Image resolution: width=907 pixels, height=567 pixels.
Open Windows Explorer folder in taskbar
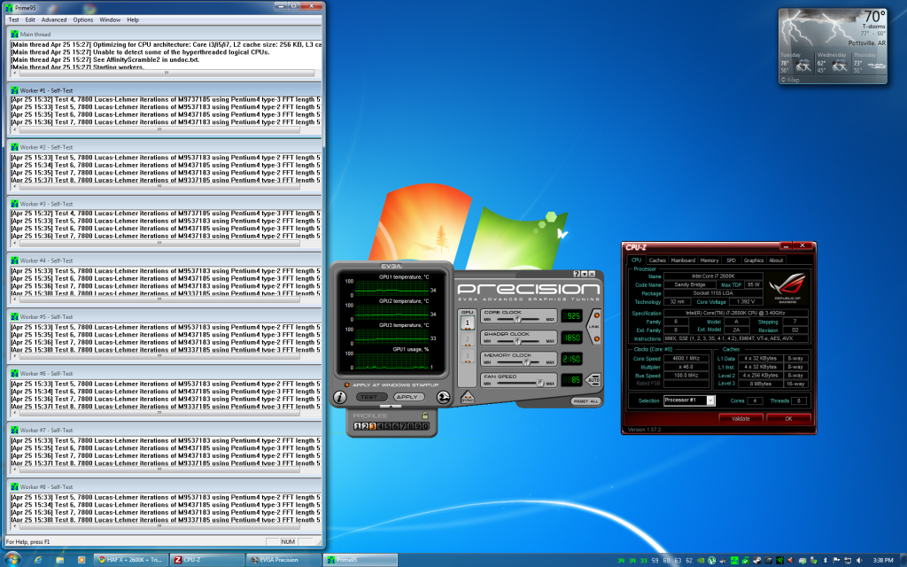[59, 560]
